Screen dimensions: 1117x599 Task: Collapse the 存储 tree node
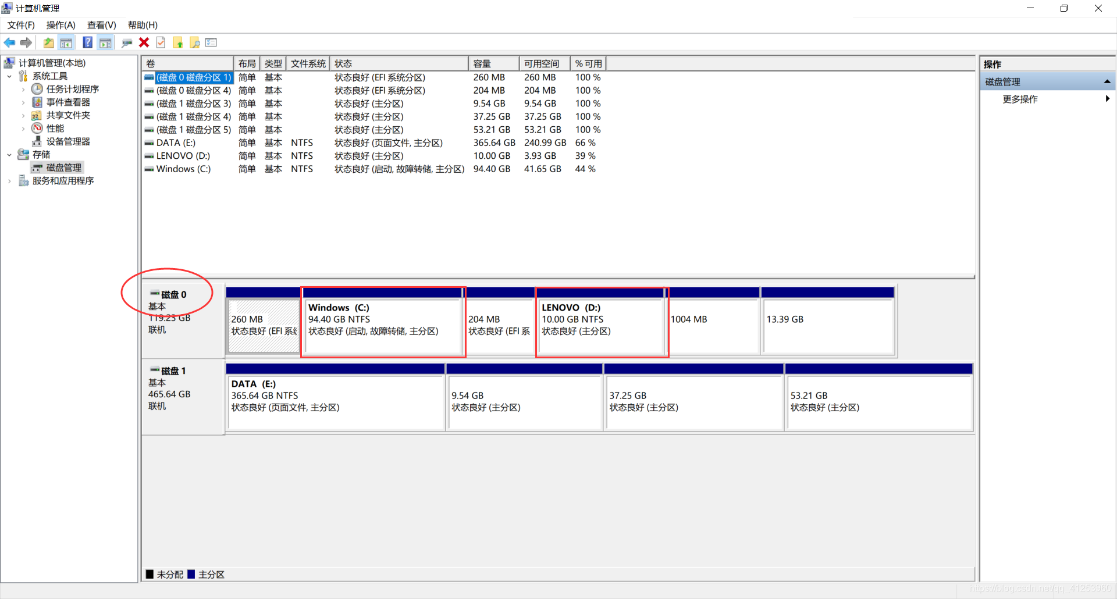[x=9, y=155]
